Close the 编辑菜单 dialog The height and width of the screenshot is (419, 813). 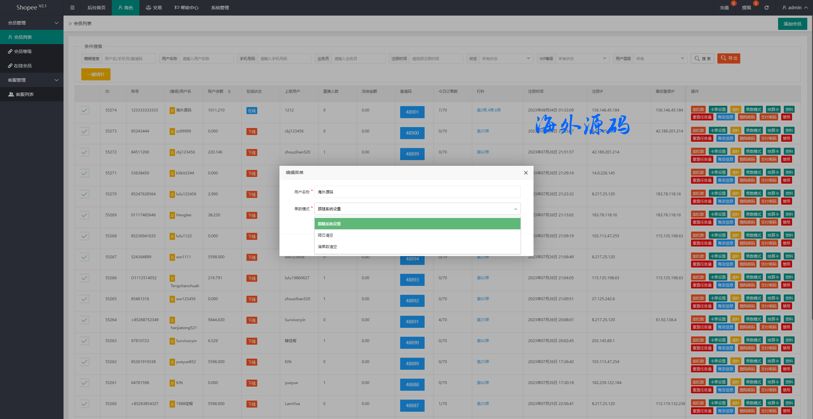point(526,173)
